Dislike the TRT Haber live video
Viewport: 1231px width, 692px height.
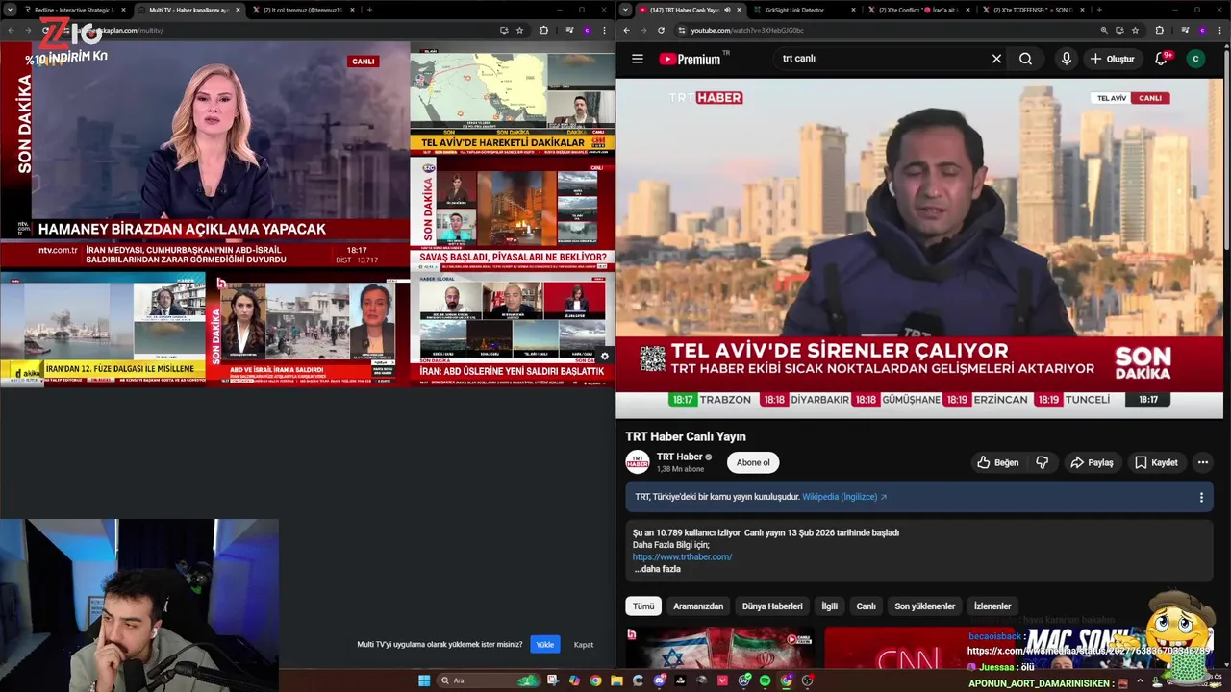1042,462
